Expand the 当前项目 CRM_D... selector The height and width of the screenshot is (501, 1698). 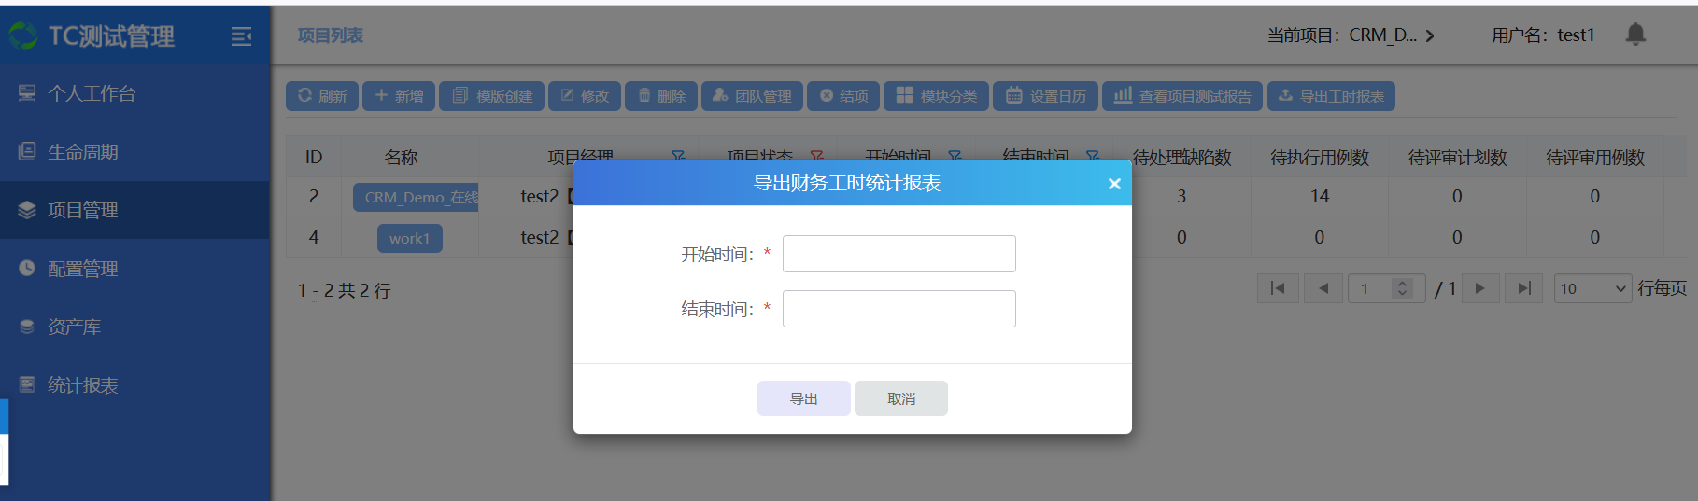[x=1351, y=35]
